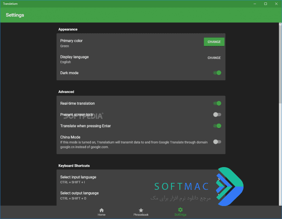Maximize the Translatium window

[265, 4]
